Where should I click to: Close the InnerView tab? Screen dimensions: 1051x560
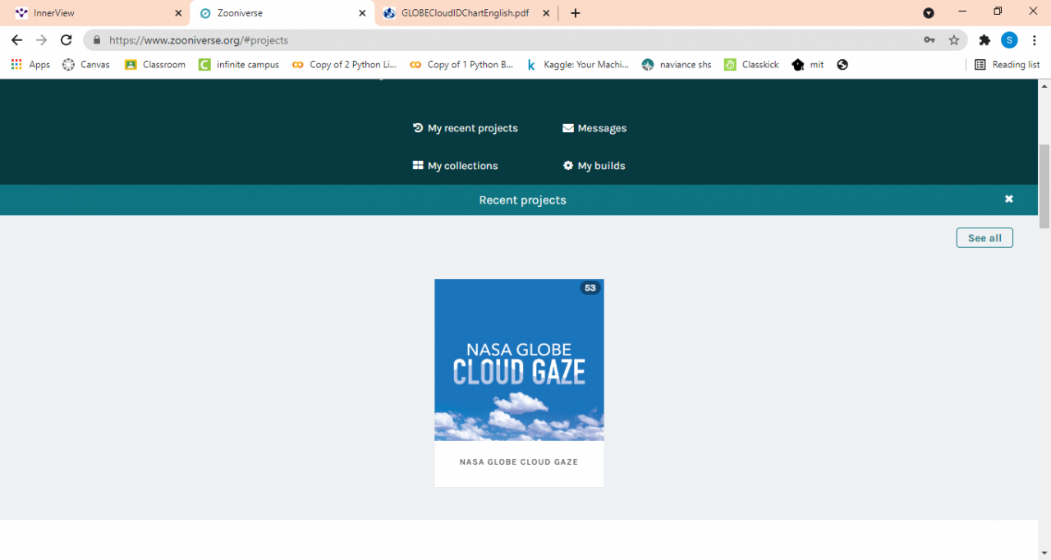[178, 13]
